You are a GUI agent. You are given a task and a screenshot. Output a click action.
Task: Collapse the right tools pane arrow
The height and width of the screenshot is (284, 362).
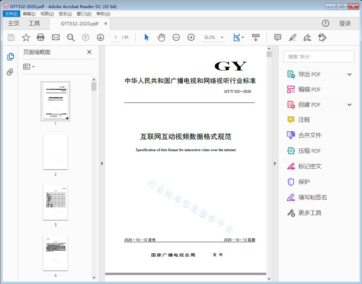tap(275, 164)
